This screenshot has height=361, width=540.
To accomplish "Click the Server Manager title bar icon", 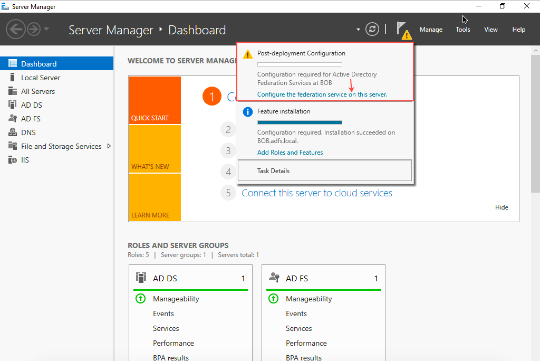I will click(5, 6).
